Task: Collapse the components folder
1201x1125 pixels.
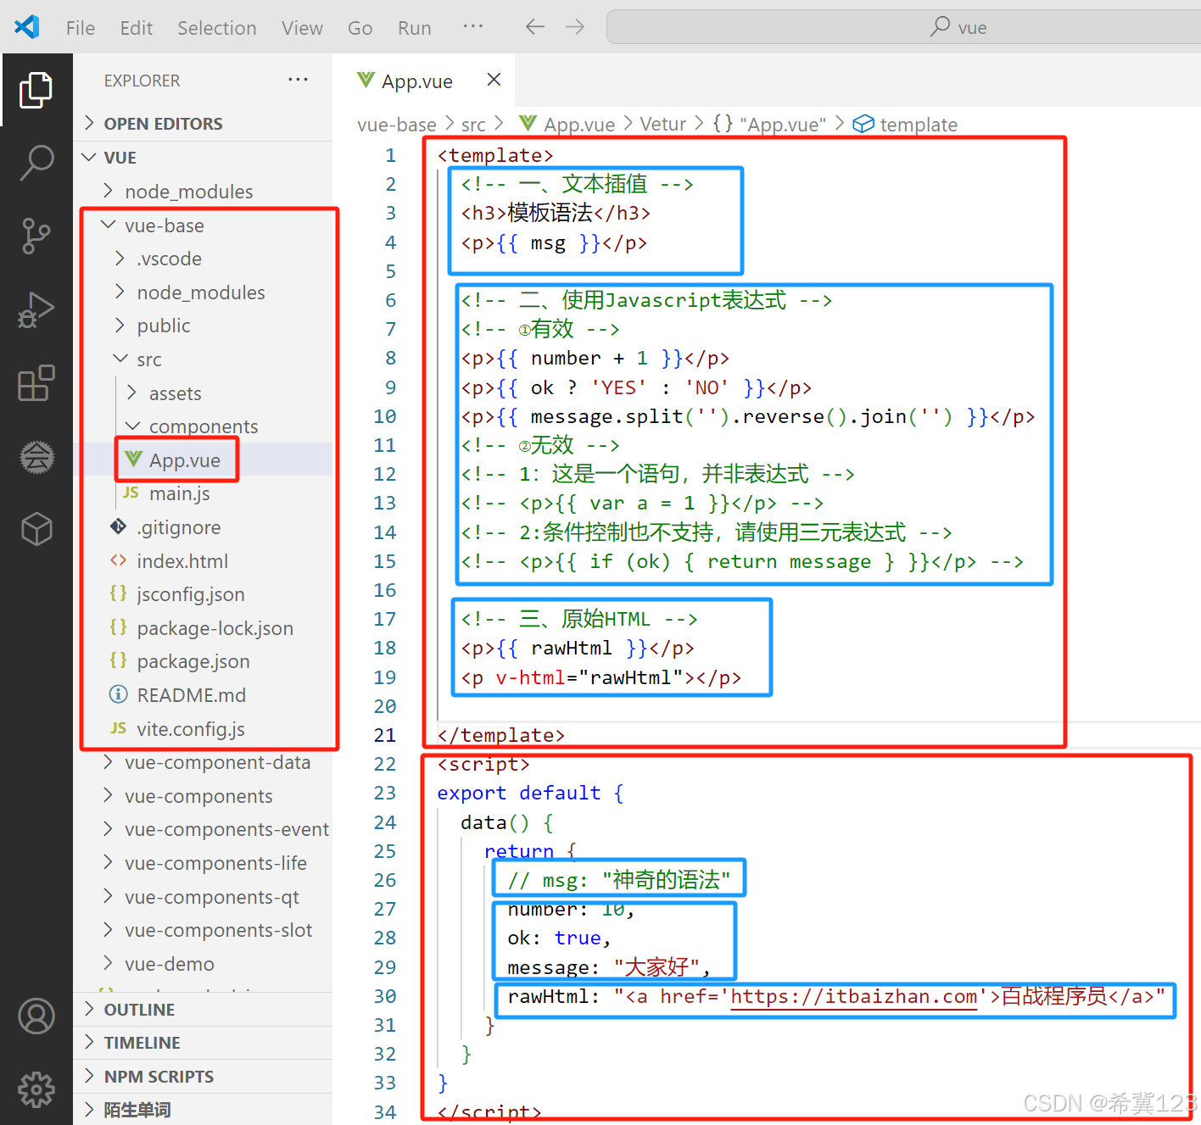Action: point(204,426)
